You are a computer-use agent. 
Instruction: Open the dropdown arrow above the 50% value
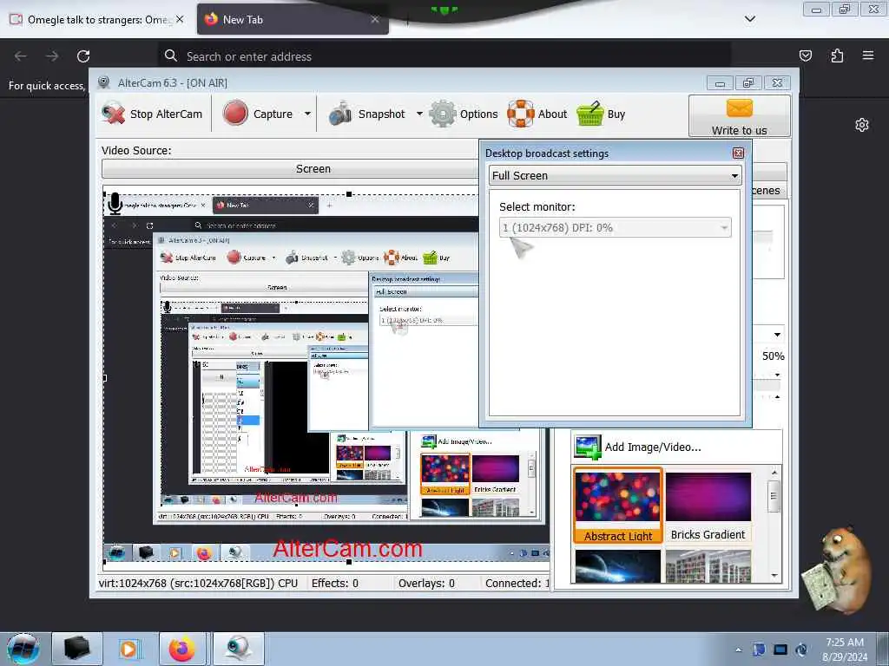click(x=777, y=334)
